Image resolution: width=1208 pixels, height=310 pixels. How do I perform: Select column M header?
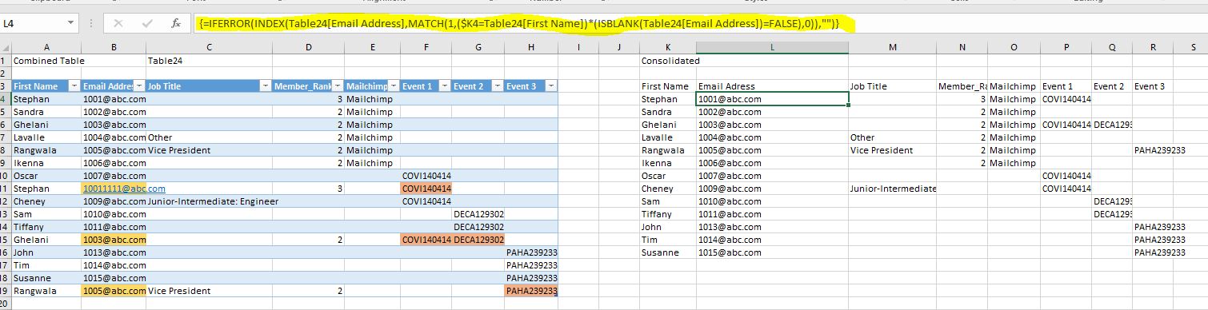tap(893, 47)
